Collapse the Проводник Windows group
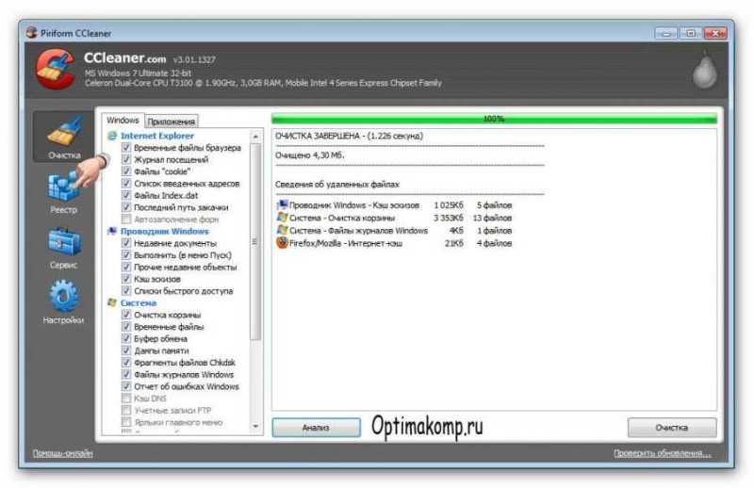 tap(164, 231)
